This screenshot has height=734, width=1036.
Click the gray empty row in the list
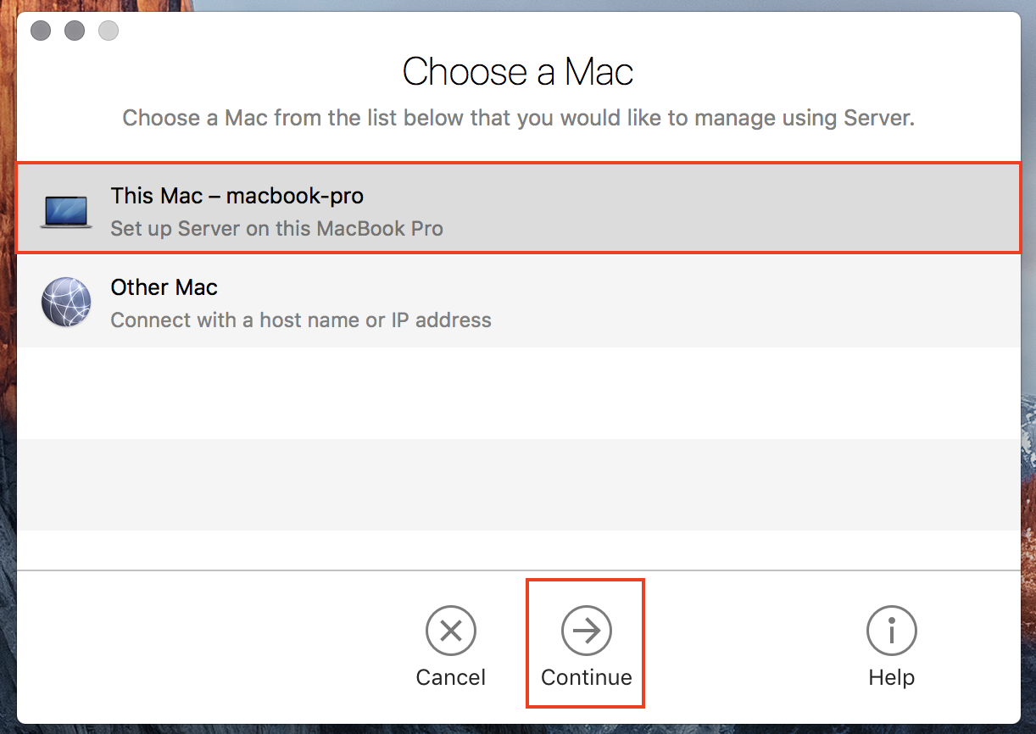(x=517, y=485)
